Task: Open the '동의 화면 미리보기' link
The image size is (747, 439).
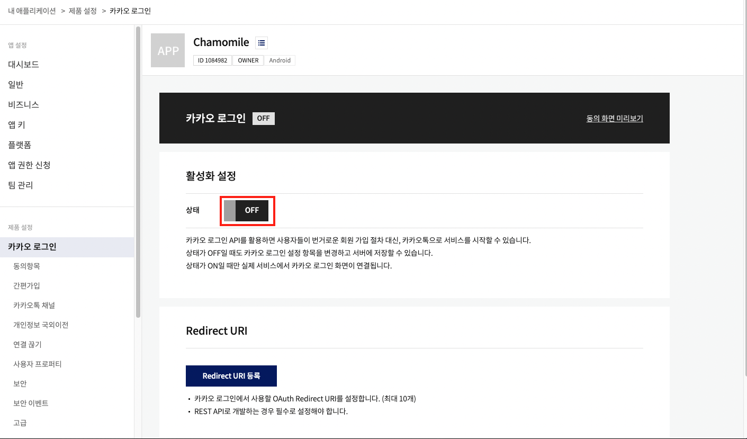Action: tap(614, 119)
